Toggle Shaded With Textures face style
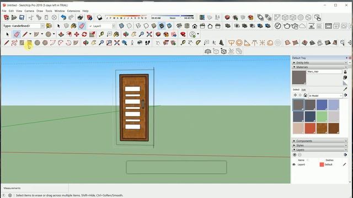The width and height of the screenshot is (353, 198). 162,26
